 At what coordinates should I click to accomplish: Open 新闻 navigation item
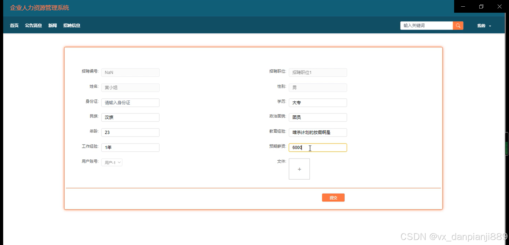52,25
